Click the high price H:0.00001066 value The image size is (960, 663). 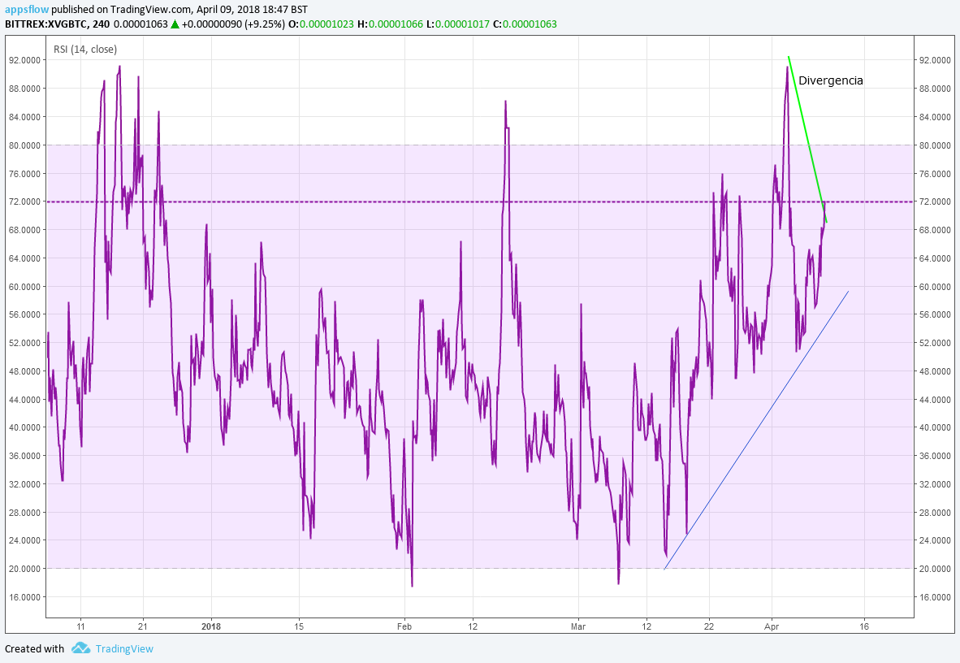[x=390, y=24]
